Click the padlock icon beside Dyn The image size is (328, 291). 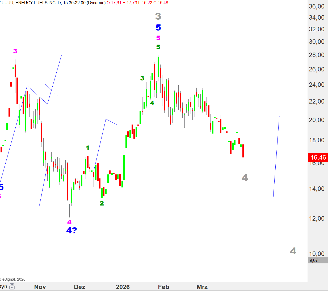(x=12, y=286)
